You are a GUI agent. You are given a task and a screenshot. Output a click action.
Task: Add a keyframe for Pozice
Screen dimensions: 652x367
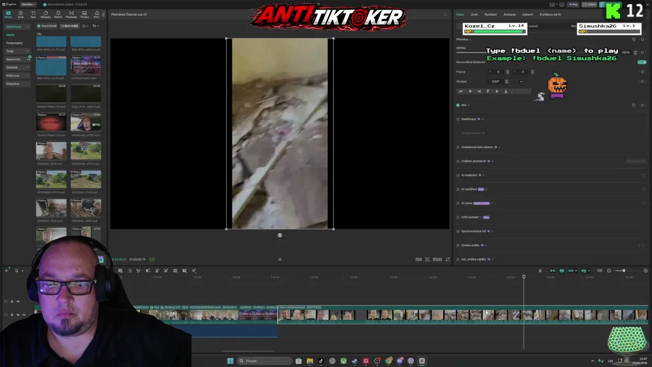[x=642, y=72]
